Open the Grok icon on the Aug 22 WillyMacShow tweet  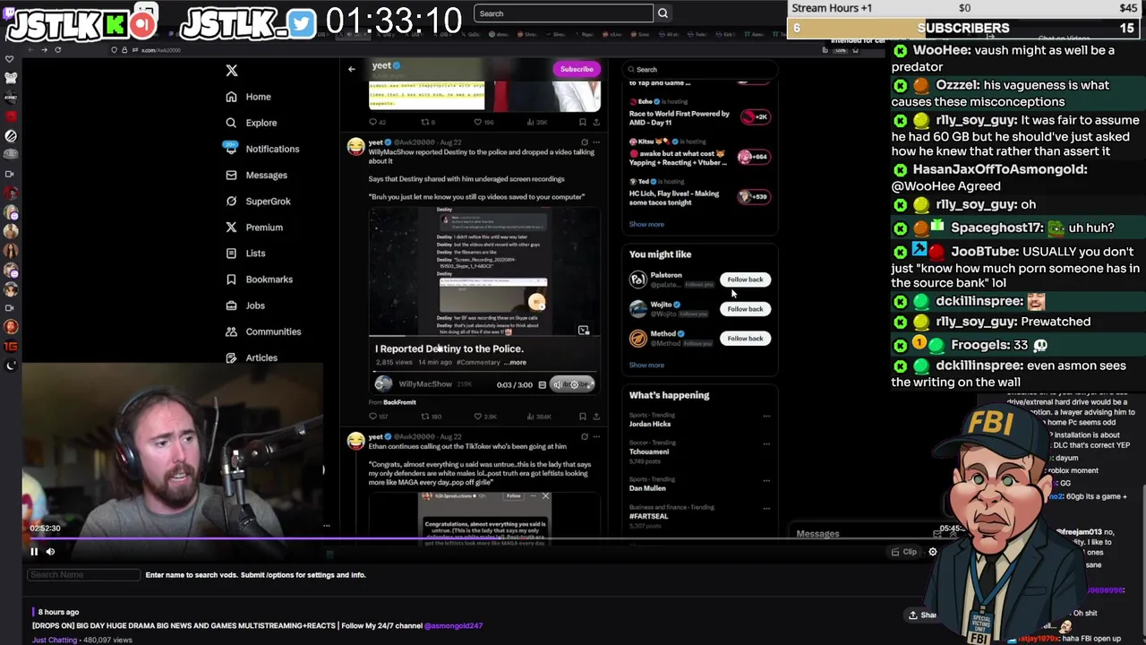(x=585, y=142)
